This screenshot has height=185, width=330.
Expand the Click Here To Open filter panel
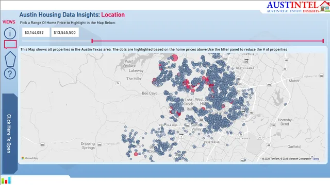[9, 134]
